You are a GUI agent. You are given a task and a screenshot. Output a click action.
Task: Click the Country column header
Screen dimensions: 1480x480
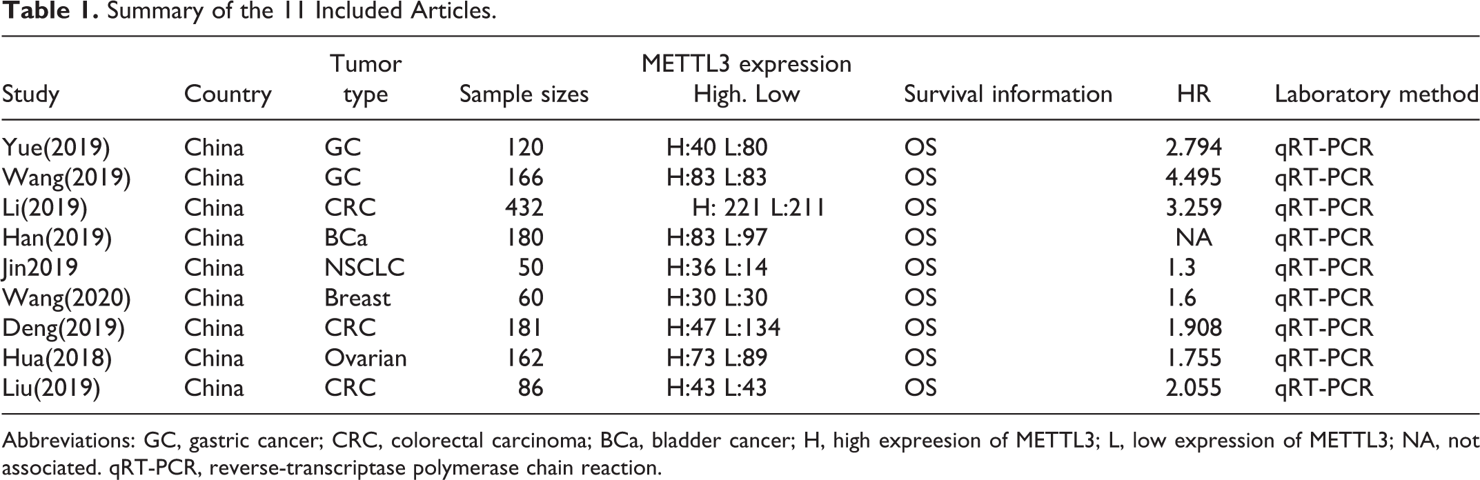click(x=228, y=94)
